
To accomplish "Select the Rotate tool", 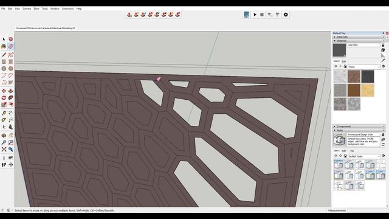I will pyautogui.click(x=4, y=98).
